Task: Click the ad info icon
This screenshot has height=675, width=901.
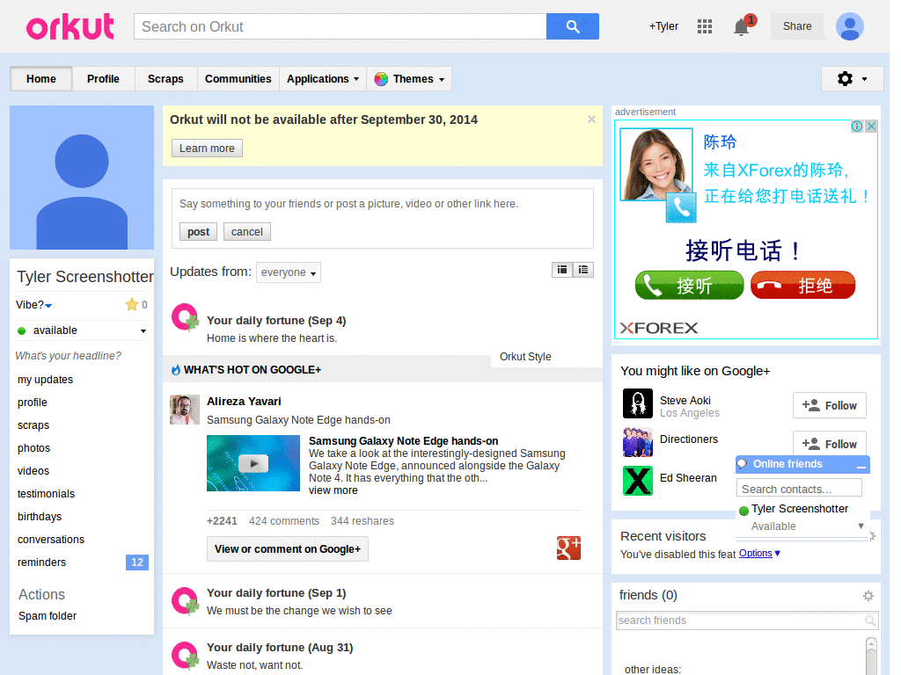Action: (857, 127)
